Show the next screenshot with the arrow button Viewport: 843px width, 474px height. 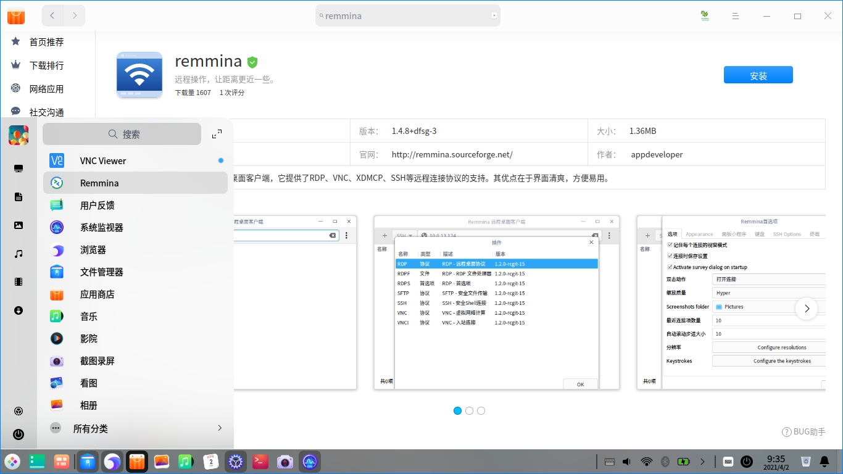(x=807, y=309)
